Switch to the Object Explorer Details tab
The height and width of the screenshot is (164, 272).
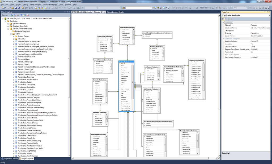115,12
